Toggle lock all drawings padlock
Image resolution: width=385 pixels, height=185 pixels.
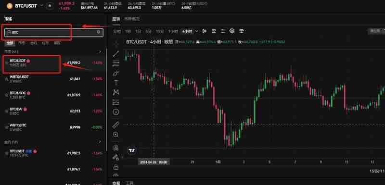115,167
